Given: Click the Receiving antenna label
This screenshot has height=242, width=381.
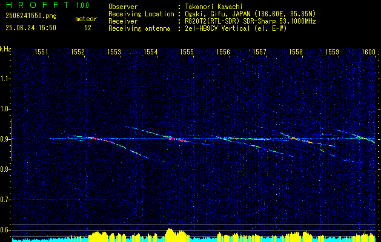Looking at the screenshot, I should pos(139,28).
